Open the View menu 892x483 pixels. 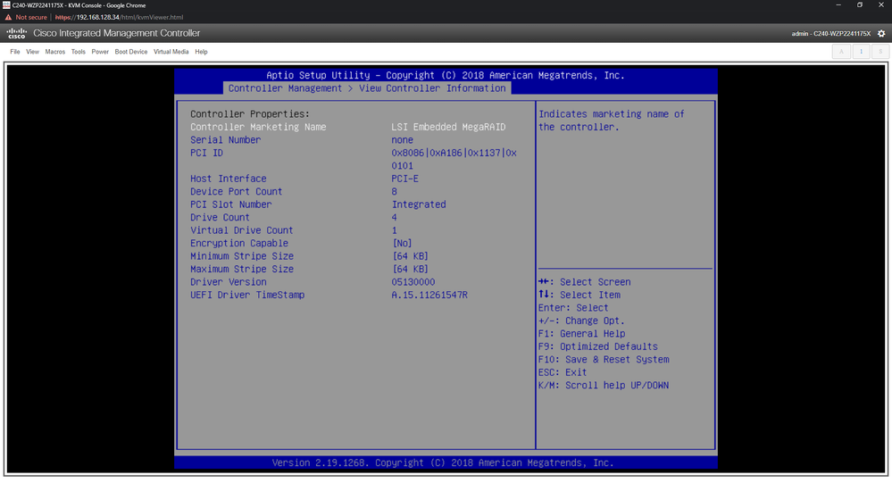pyautogui.click(x=32, y=52)
